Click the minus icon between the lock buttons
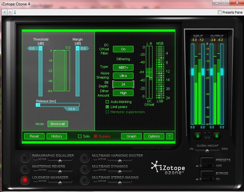The image size is (244, 192). [209, 134]
